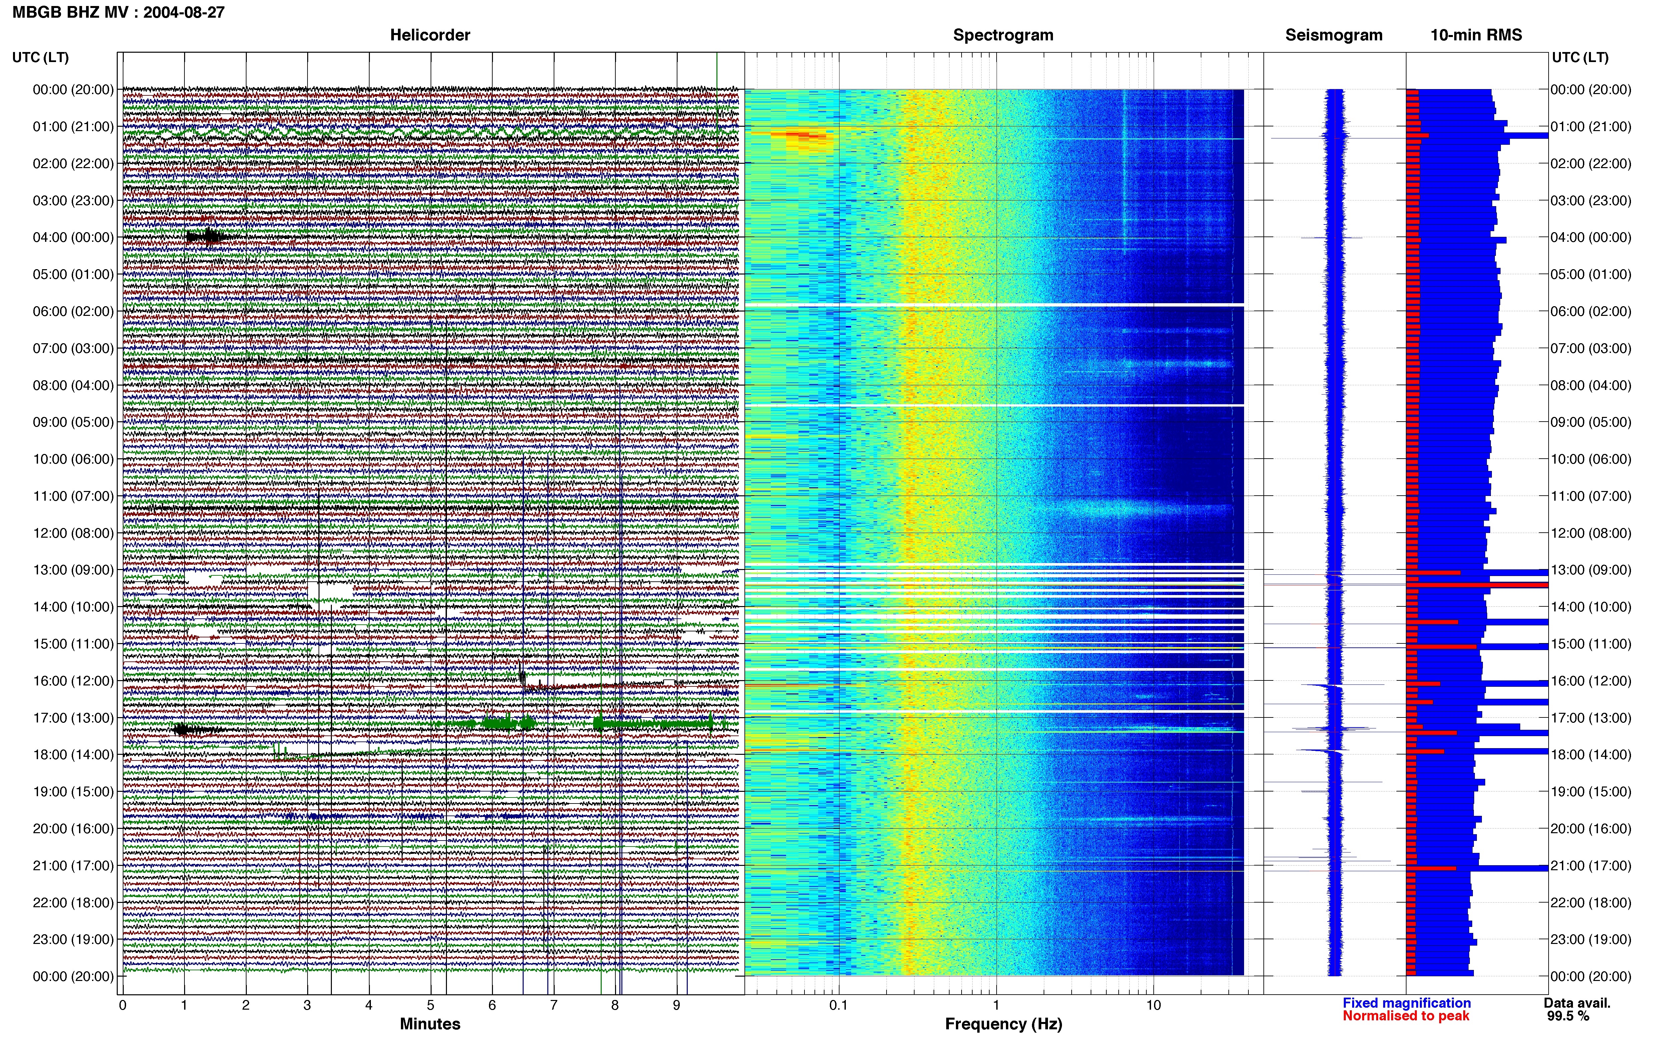Click the '99.5 %' availability value

(1568, 1016)
